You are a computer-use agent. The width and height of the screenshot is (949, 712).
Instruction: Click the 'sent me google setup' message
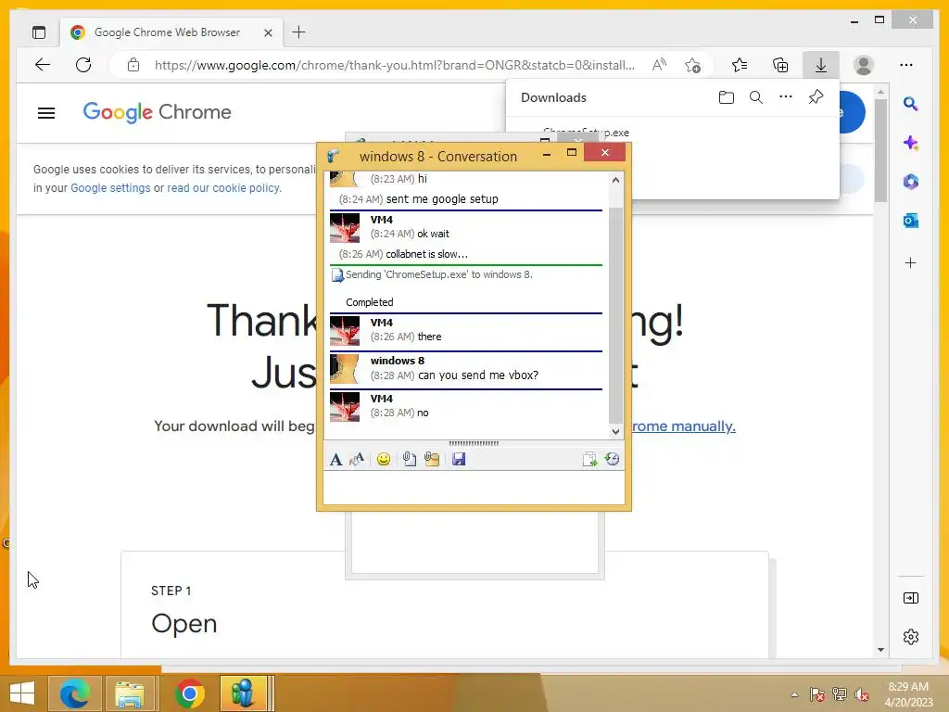tap(442, 199)
